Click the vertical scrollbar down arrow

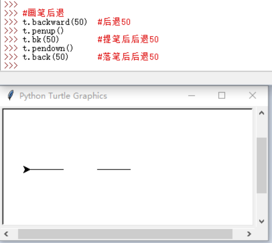click(x=261, y=221)
